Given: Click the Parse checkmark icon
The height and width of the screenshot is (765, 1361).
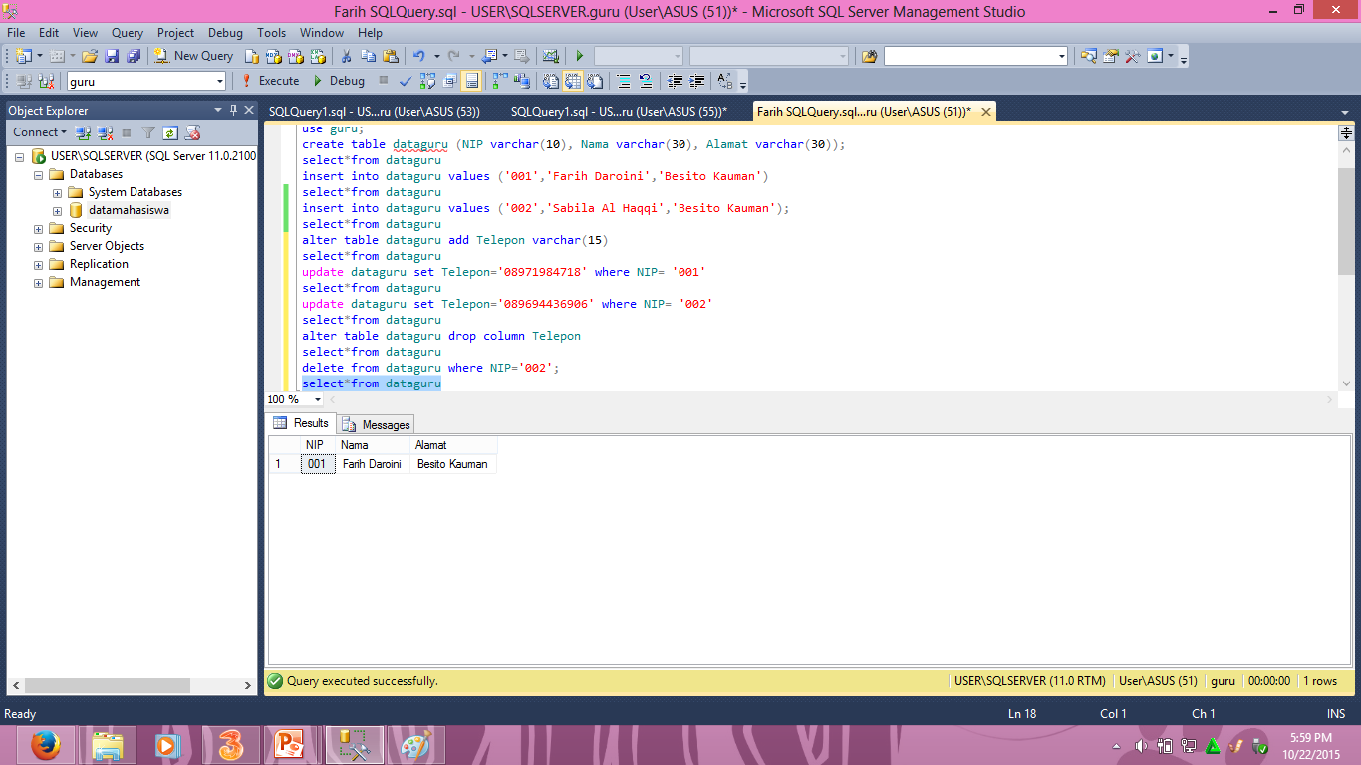Looking at the screenshot, I should 406,81.
